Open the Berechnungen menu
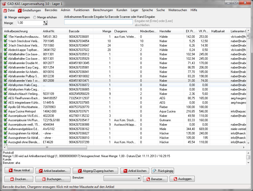The height and width of the screenshot is (191, 253). pos(103,10)
